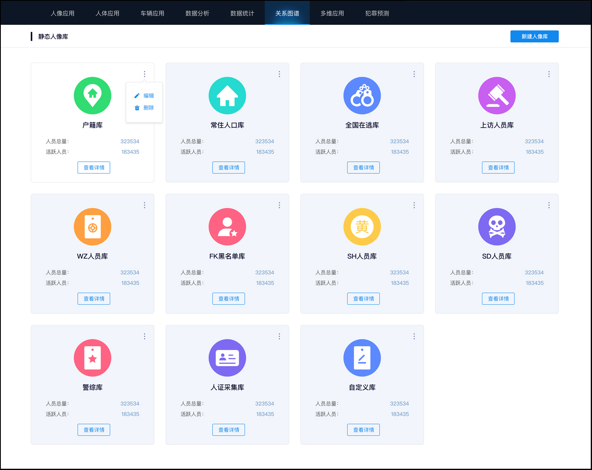The image size is (592, 470).
Task: Open the three-dot menu on 常住人口库 card
Action: point(279,74)
